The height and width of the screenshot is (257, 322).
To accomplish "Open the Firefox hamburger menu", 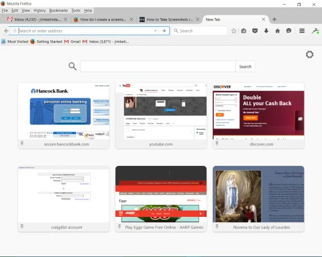I will 302,31.
